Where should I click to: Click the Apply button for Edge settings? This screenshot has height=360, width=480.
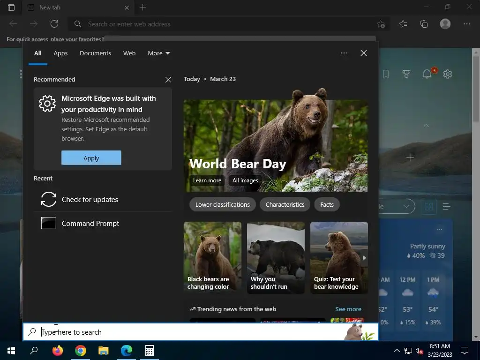point(91,157)
